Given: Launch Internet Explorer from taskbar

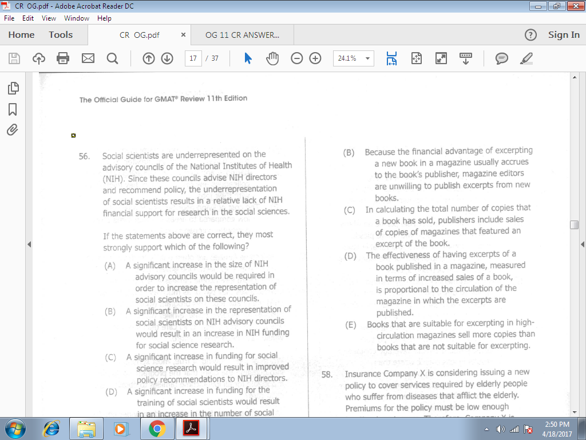Looking at the screenshot, I should coord(51,429).
